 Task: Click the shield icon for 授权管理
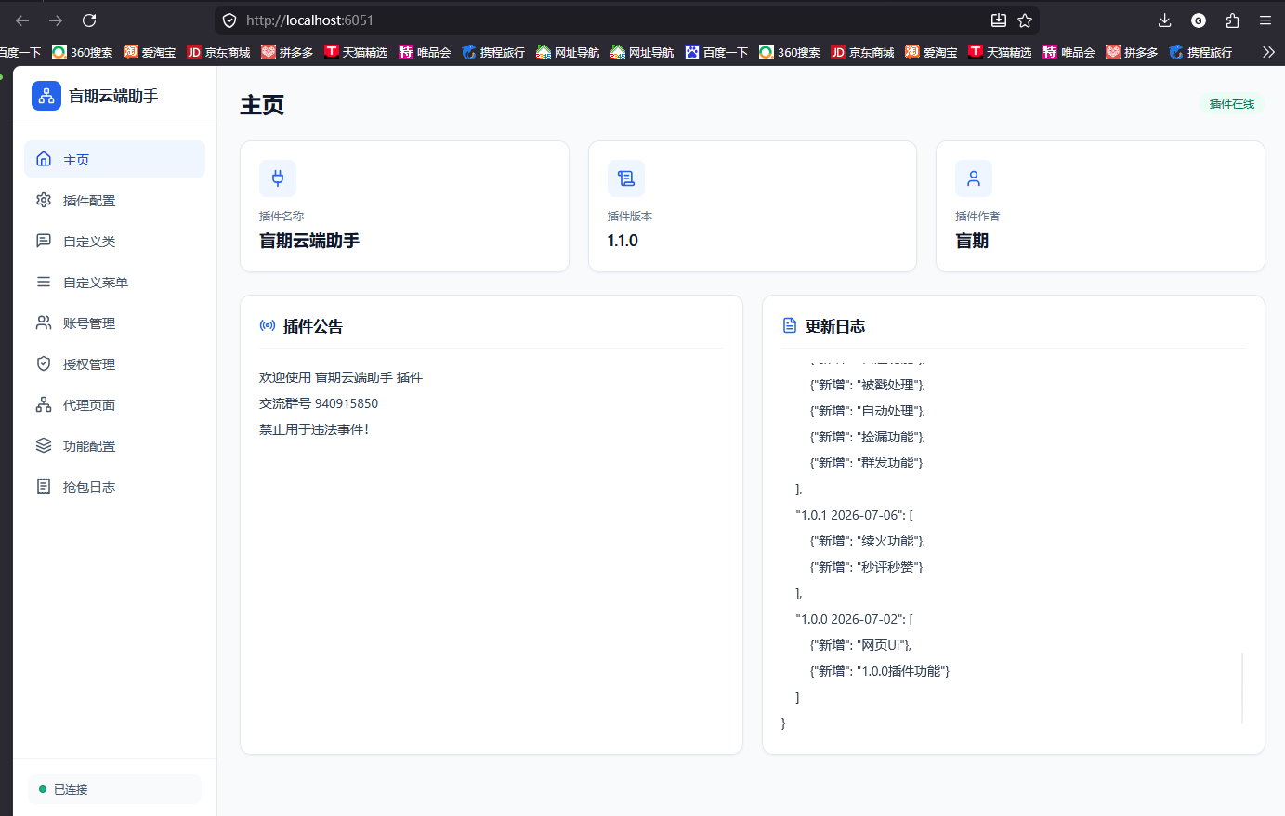click(44, 363)
